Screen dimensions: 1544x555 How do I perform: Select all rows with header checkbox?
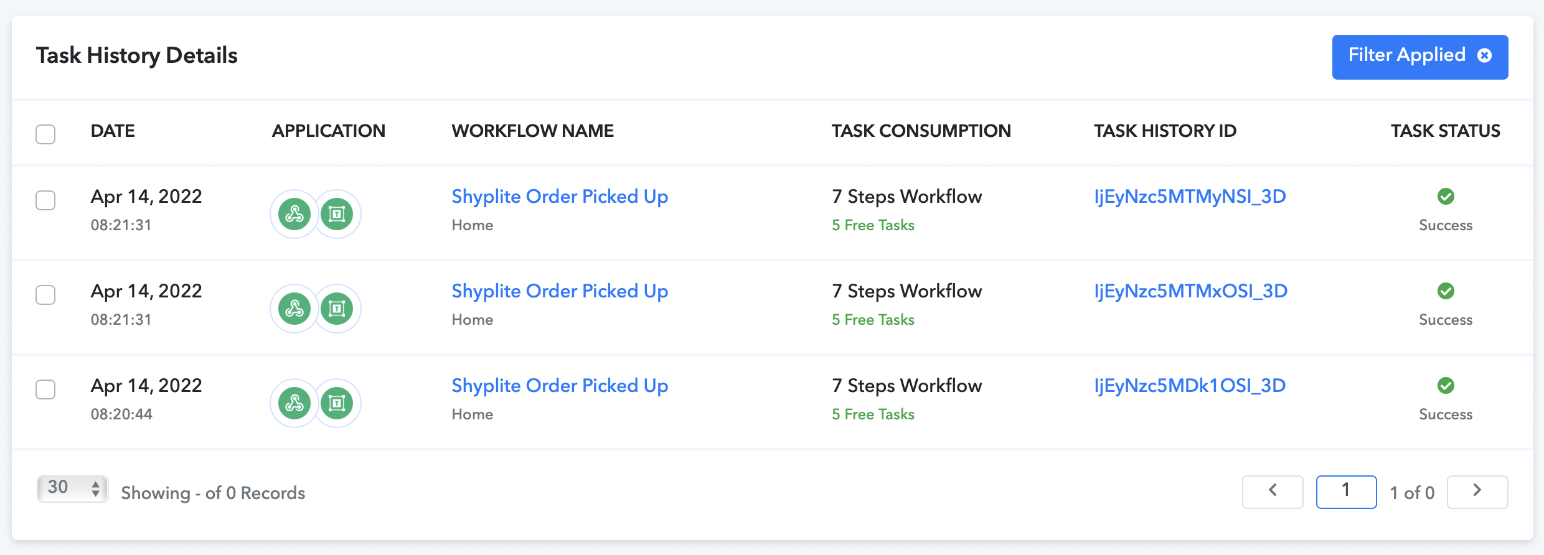coord(45,134)
